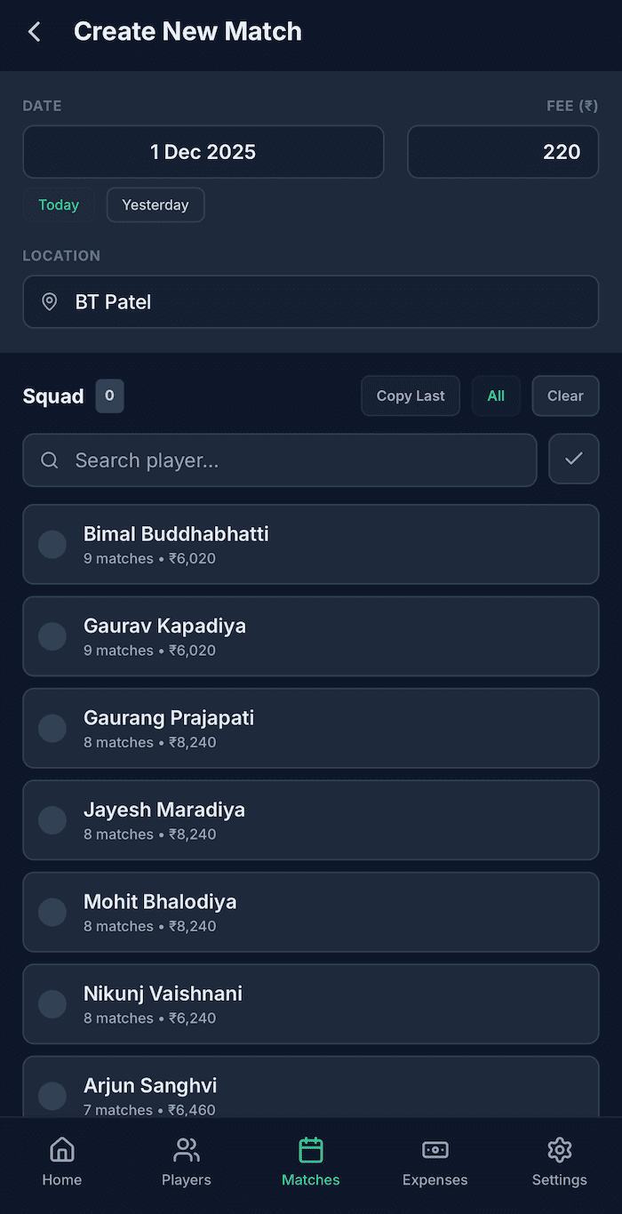Open the date picker showing 1 Dec 2025
Screen dimensions: 622x1214
coord(203,152)
